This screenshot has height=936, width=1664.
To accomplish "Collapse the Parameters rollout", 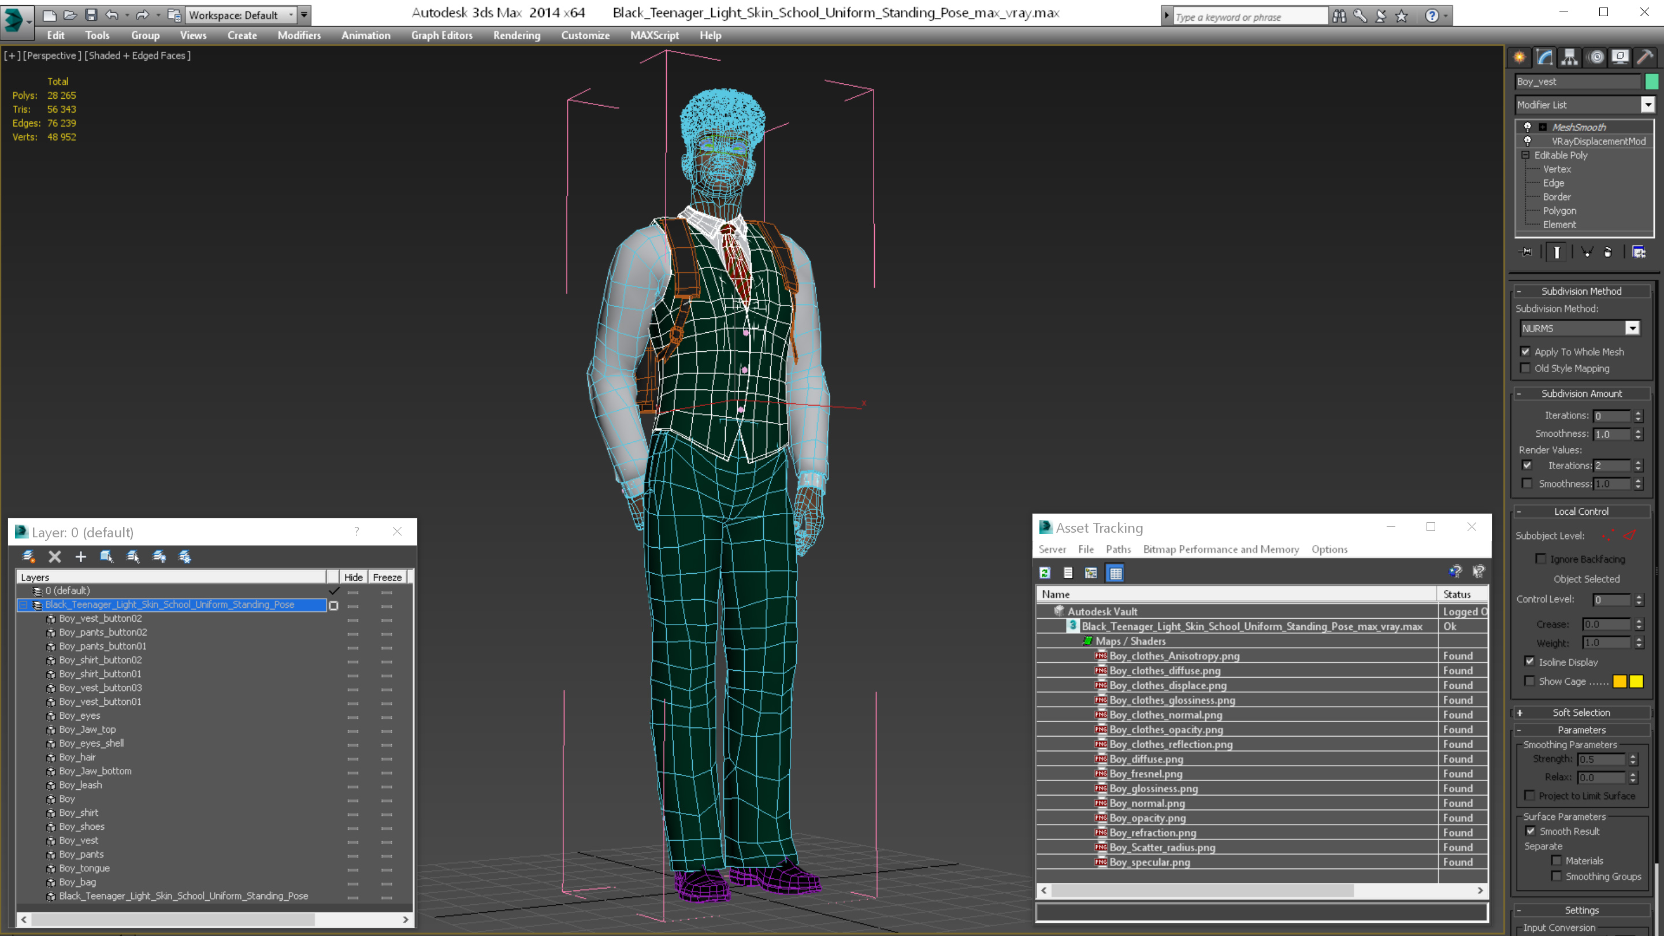I will click(x=1581, y=730).
